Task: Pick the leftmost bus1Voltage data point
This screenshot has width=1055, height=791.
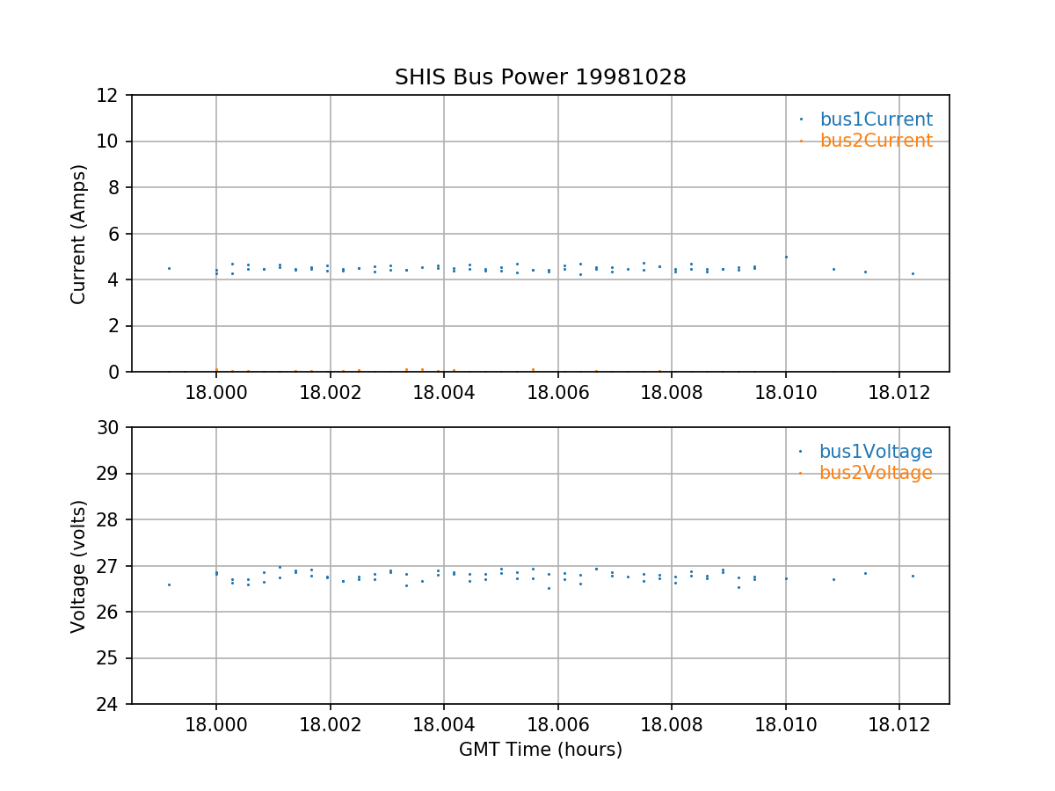Action: click(x=169, y=584)
